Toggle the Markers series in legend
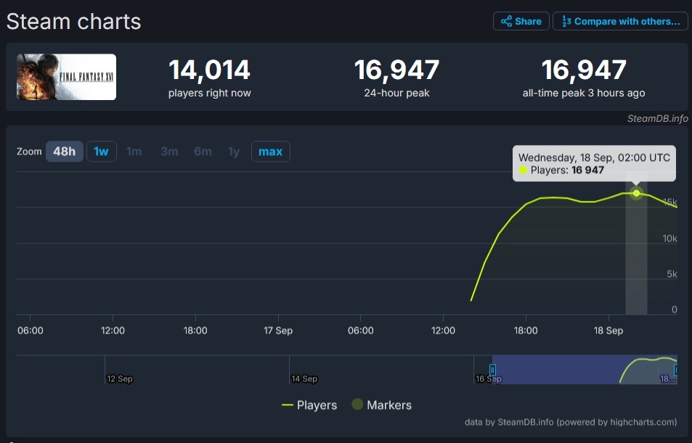This screenshot has height=443, width=692. [x=382, y=405]
